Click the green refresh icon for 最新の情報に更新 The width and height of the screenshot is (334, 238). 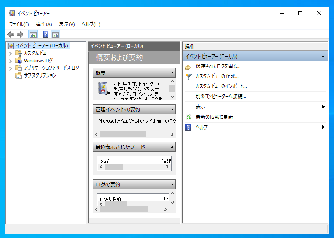(x=188, y=117)
